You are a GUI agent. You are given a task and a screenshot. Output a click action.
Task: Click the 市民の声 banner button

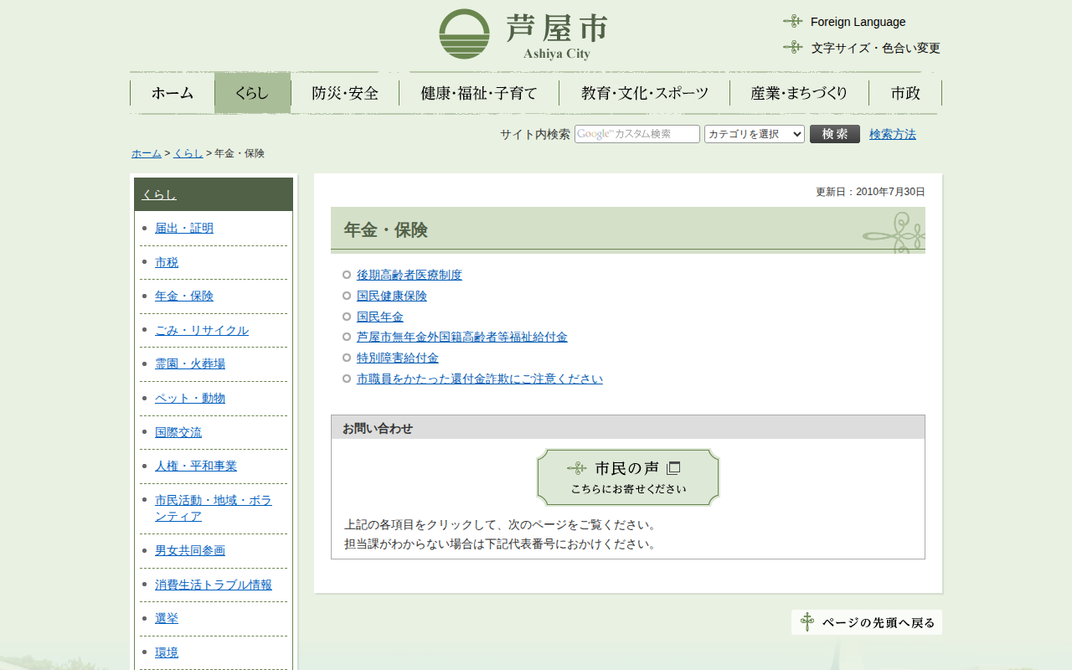click(627, 477)
